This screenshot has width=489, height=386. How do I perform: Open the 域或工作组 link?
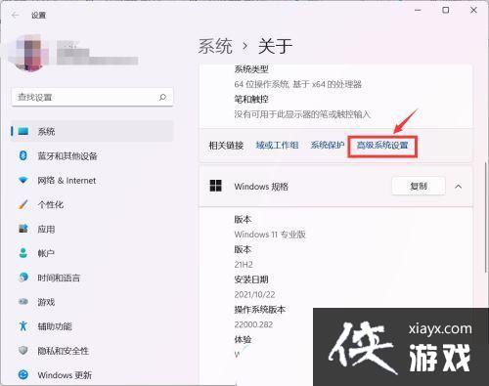pyautogui.click(x=277, y=145)
